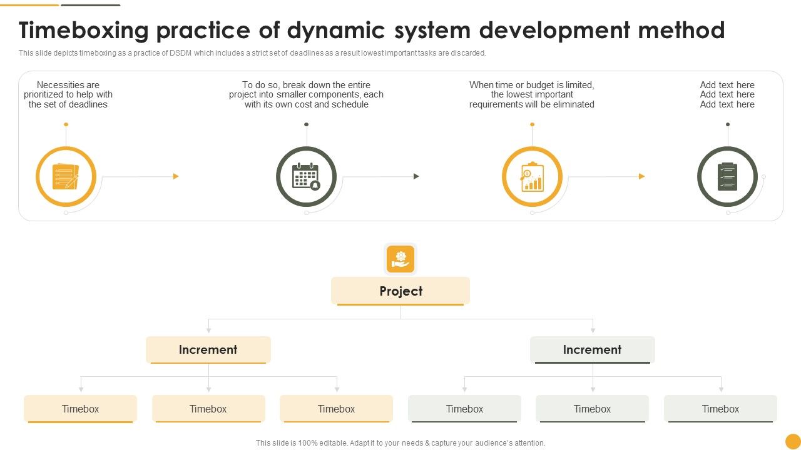This screenshot has height=450, width=801.
Task: Select the yellow dot above the first icon circle
Action: pos(66,124)
